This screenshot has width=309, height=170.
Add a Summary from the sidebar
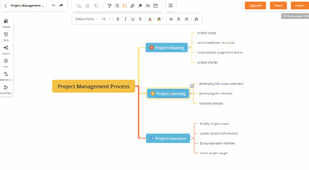pyautogui.click(x=6, y=88)
